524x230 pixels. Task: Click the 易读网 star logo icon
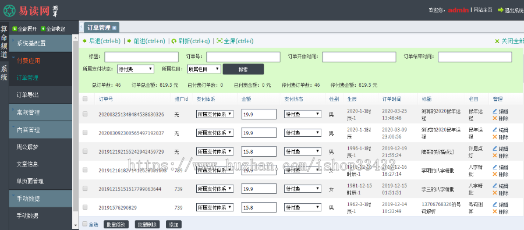coord(10,10)
